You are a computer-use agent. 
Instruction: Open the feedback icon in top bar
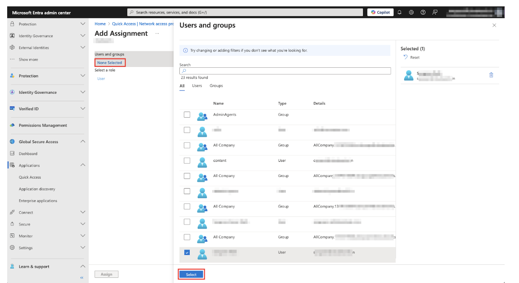point(434,12)
